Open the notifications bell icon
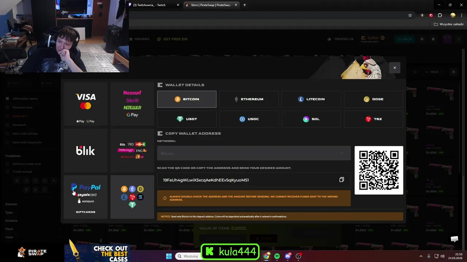The height and width of the screenshot is (262, 467). coord(433,39)
